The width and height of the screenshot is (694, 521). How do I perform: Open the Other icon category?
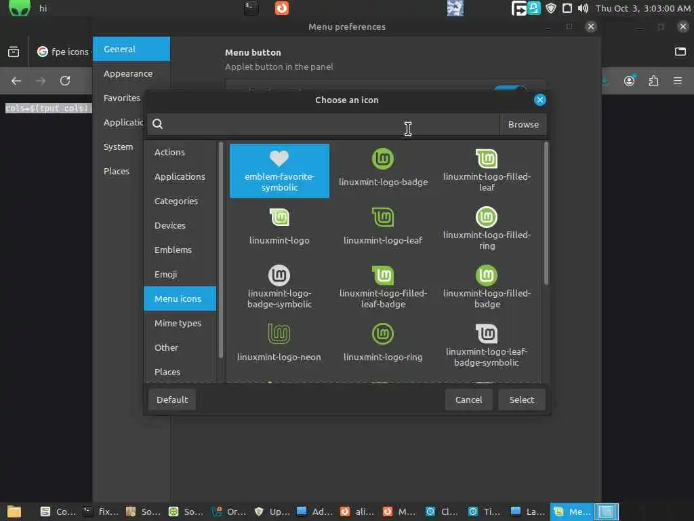click(180, 347)
